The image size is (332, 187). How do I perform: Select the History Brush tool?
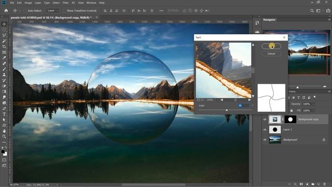tap(4, 81)
